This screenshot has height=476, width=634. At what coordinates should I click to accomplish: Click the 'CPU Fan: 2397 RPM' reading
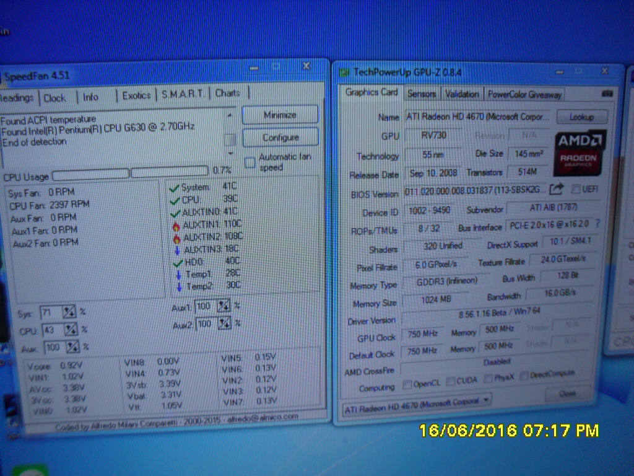pos(49,205)
